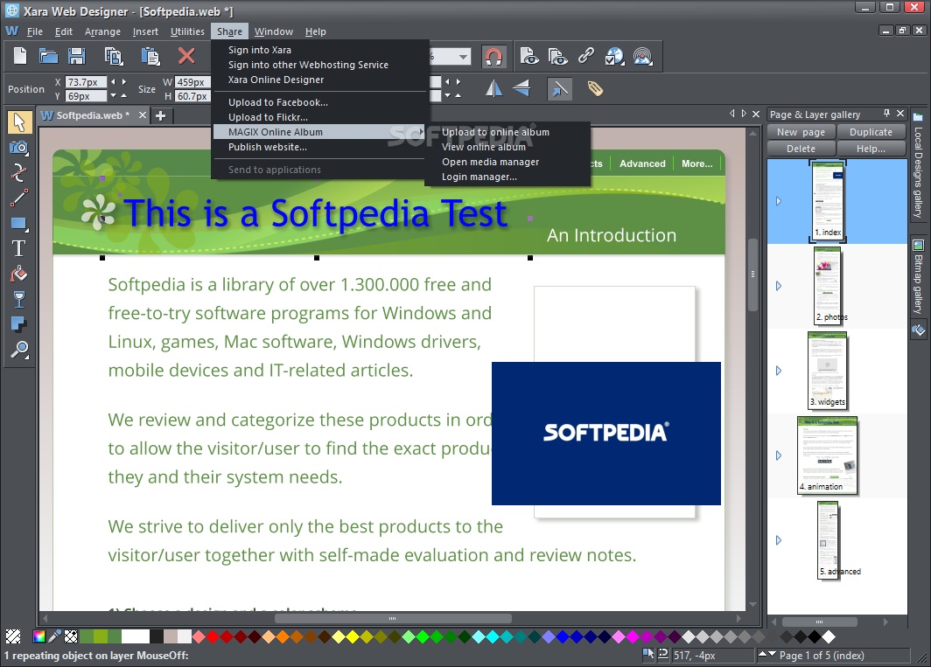Select the Shadow tool
The image size is (931, 667).
pos(19,324)
